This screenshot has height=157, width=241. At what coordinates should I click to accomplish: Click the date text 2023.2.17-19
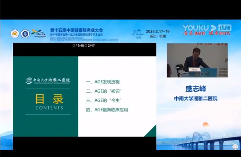pos(158,31)
